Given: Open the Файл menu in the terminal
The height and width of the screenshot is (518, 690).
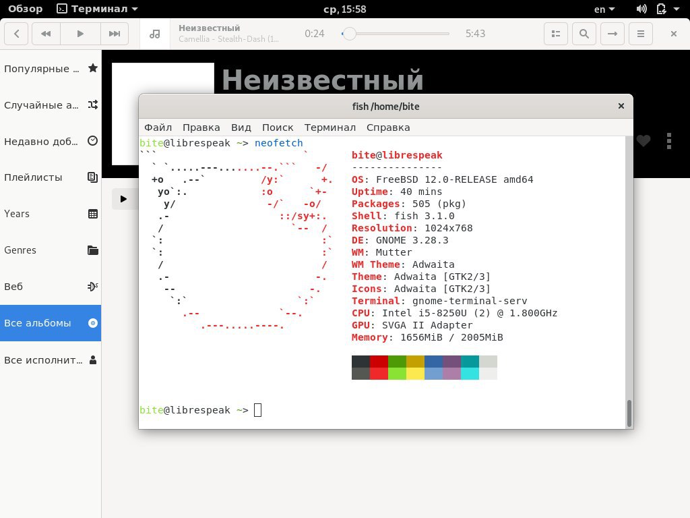Looking at the screenshot, I should (158, 127).
